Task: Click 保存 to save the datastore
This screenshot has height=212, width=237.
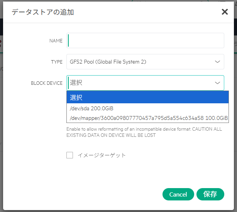Action: point(210,194)
